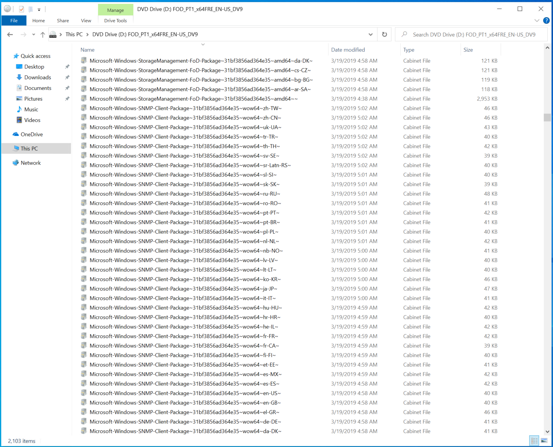The width and height of the screenshot is (553, 447).
Task: Open recent locations dropdown beside Forward arrow
Action: pyautogui.click(x=33, y=34)
